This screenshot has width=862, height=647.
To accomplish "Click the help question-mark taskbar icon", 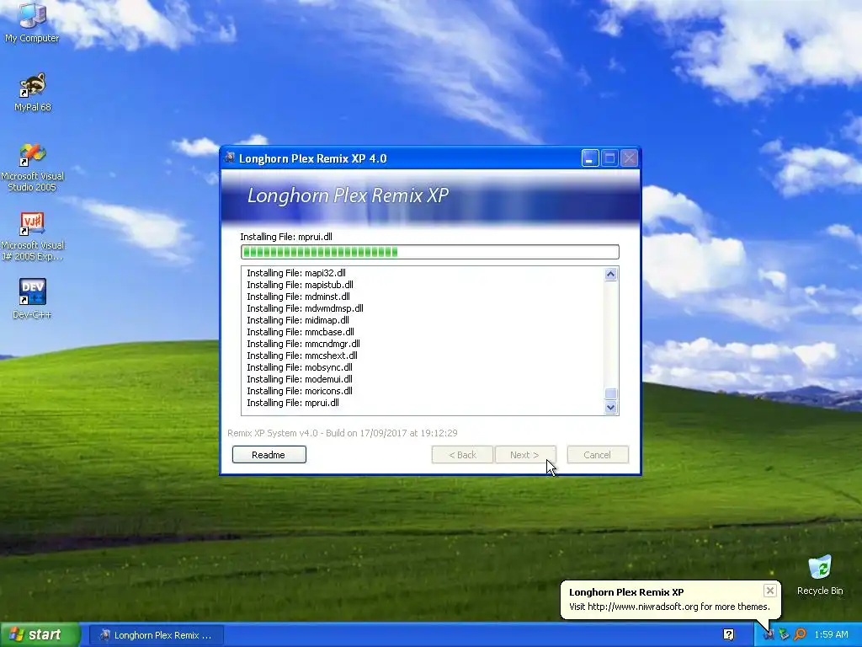I will point(728,635).
